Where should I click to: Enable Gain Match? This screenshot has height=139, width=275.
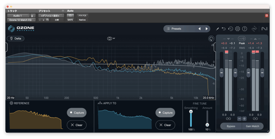point(252,126)
